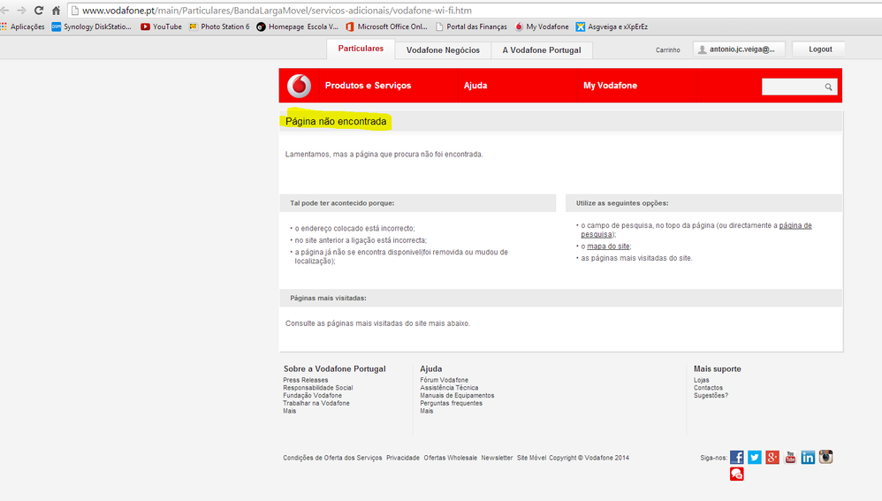This screenshot has width=882, height=501.
Task: Click the search magnifier icon
Action: pos(829,87)
